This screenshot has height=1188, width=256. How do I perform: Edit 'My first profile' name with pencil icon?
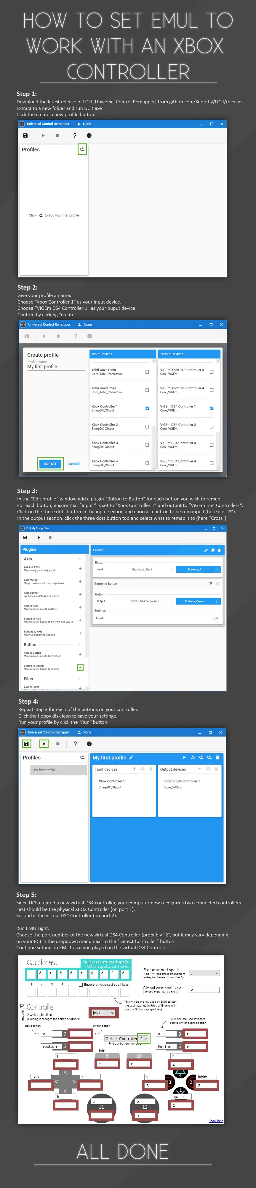point(131,757)
